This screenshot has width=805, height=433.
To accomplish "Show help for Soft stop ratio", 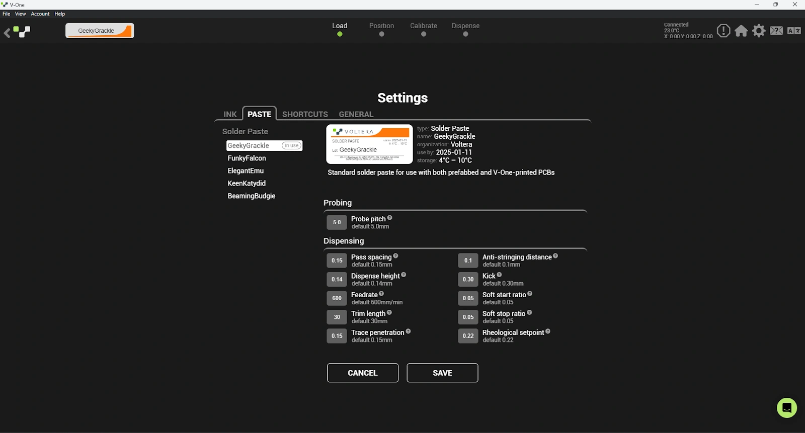I will pos(529,312).
